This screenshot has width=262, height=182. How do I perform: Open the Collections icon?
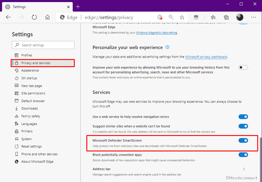[226, 17]
